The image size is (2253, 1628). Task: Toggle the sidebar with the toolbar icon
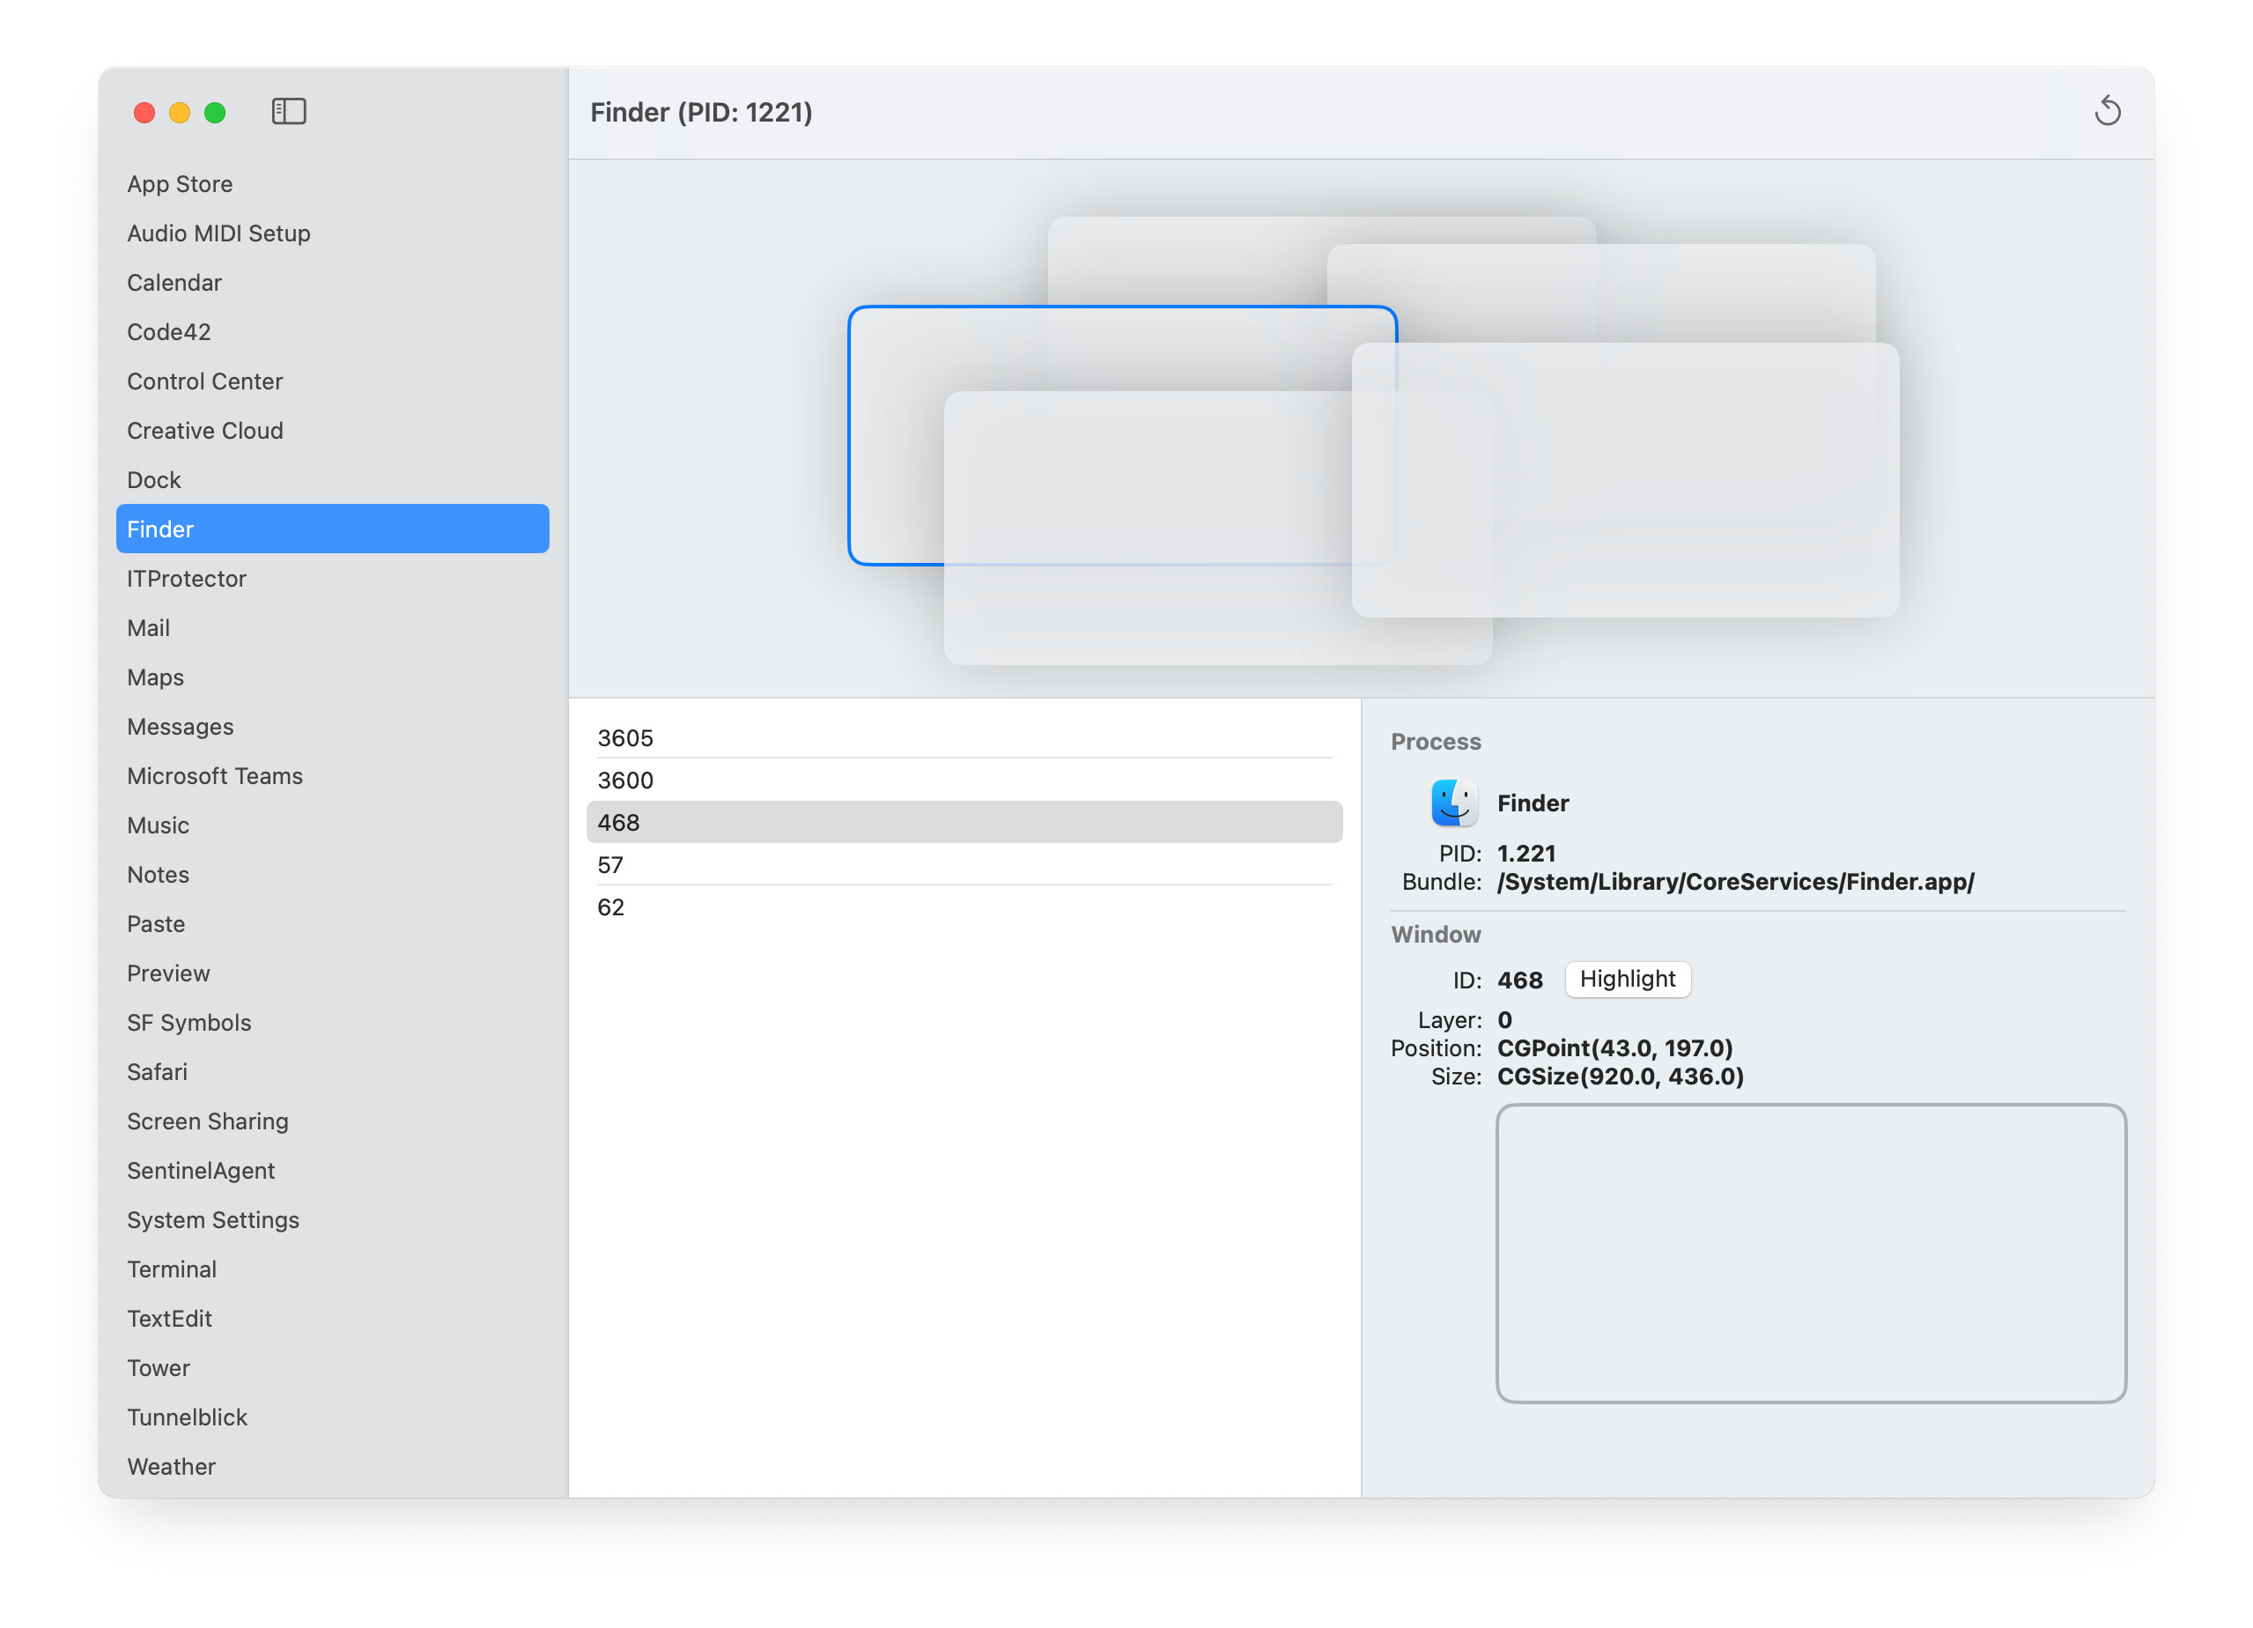point(288,111)
